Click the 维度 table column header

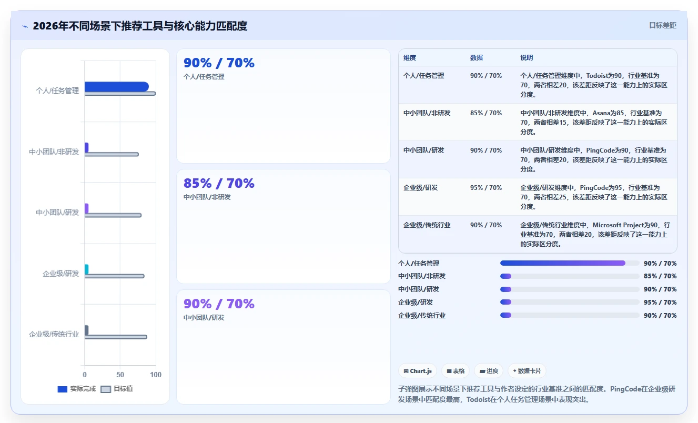pyautogui.click(x=410, y=58)
